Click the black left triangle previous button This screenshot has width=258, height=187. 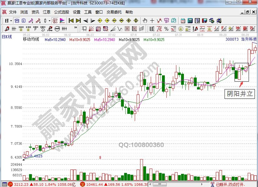(x=85, y=21)
